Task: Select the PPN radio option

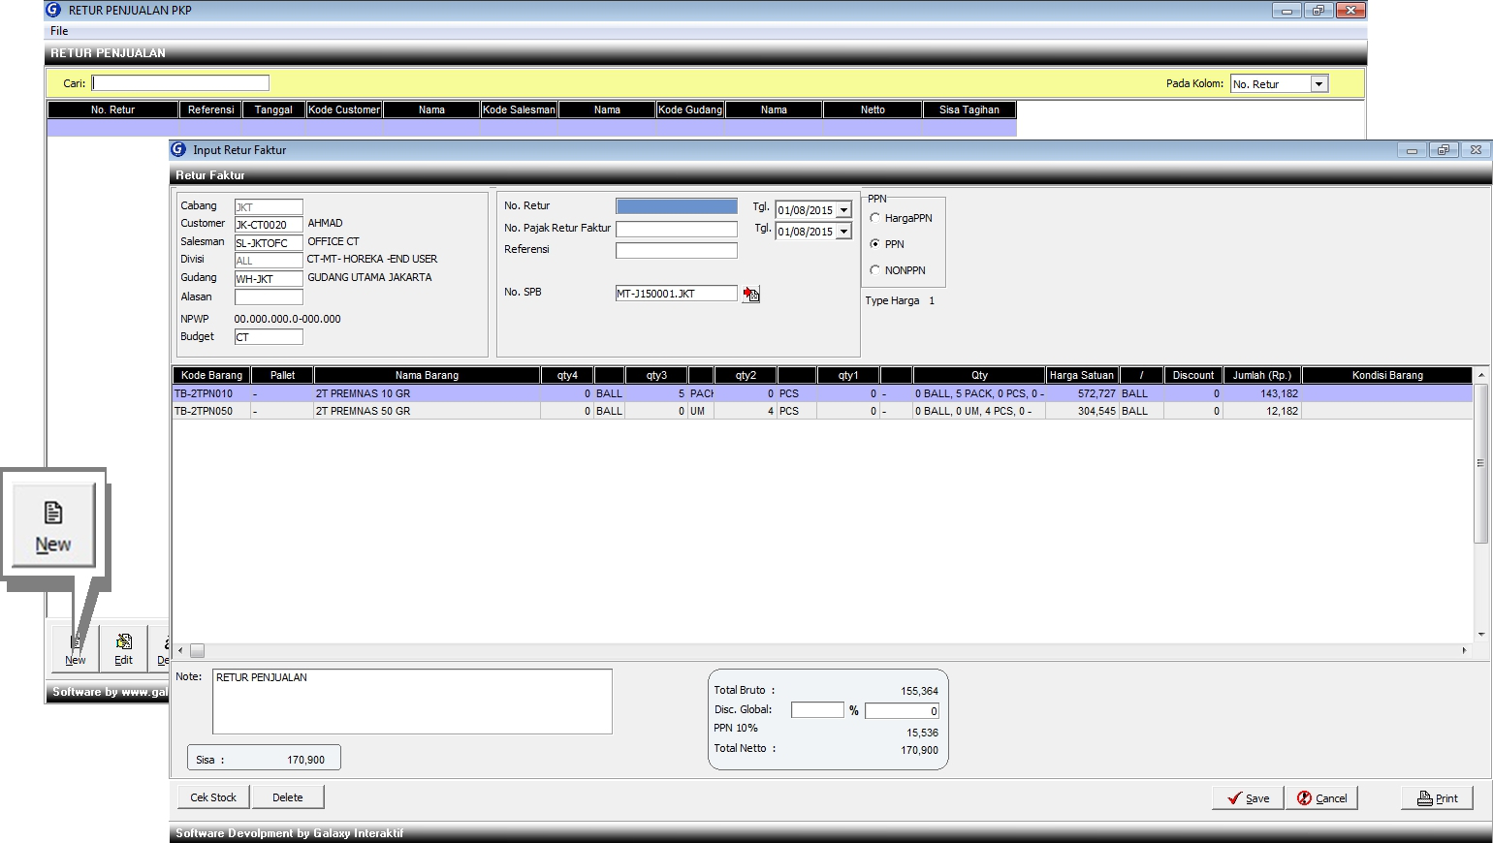Action: coord(875,244)
